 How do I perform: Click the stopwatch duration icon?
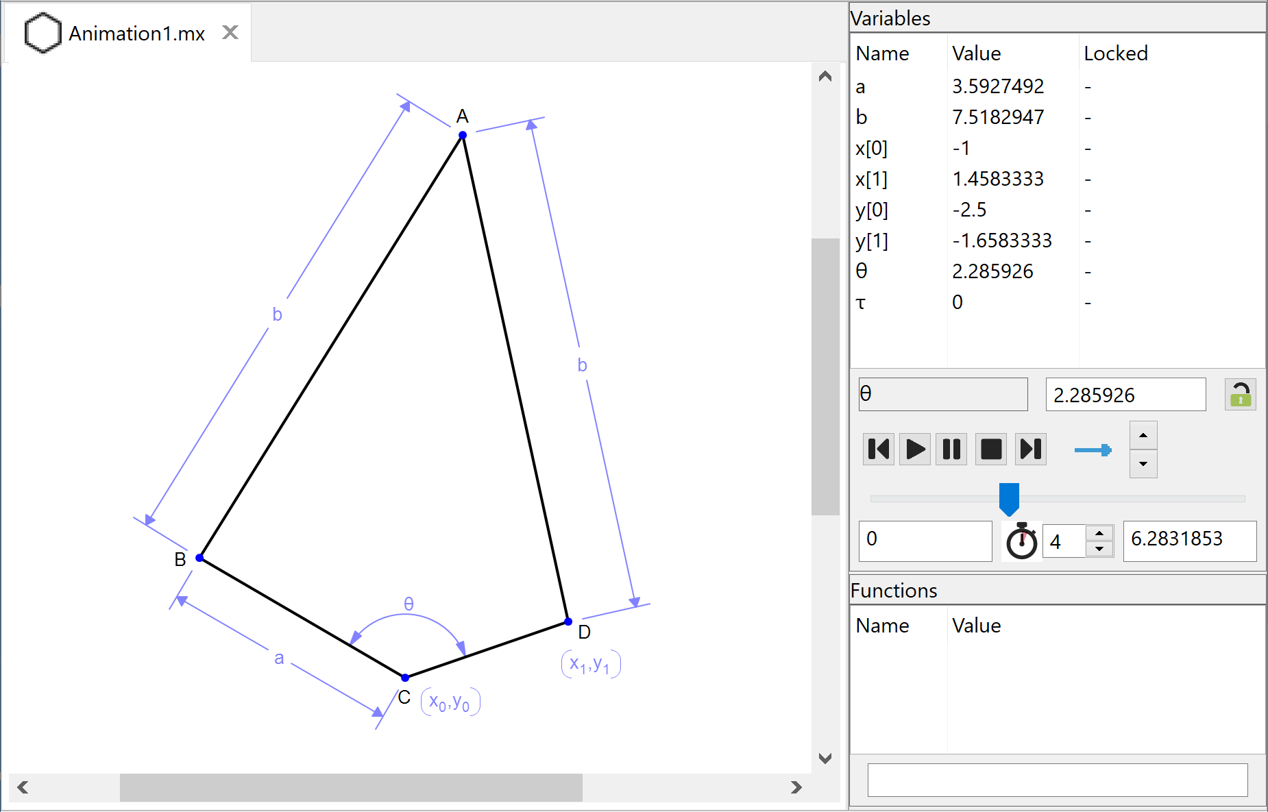click(x=1021, y=541)
